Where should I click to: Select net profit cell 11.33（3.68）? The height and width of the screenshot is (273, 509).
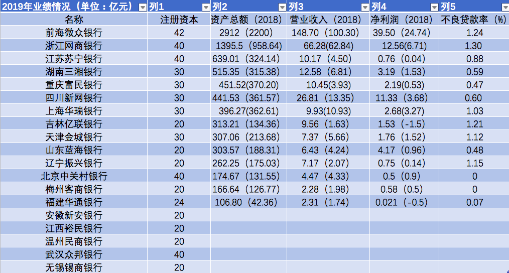click(404, 98)
